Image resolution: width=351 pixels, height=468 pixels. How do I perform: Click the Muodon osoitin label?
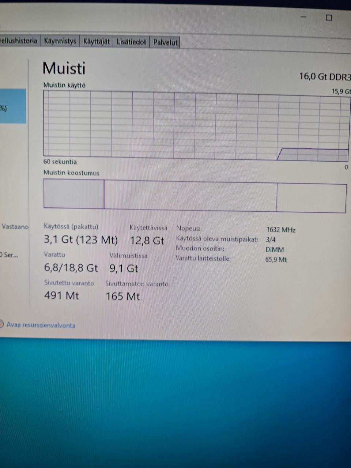200,248
